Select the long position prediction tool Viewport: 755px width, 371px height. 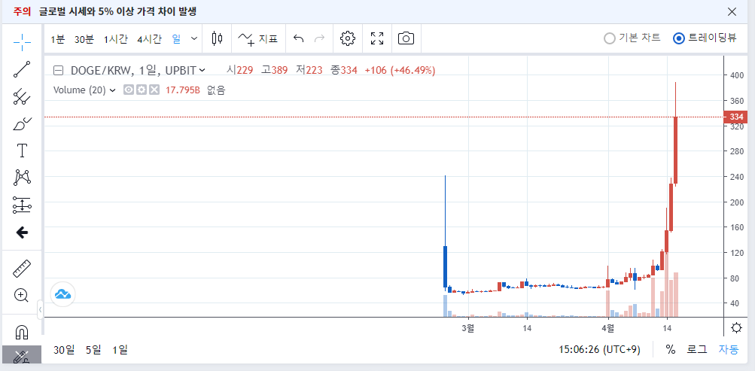(22, 205)
